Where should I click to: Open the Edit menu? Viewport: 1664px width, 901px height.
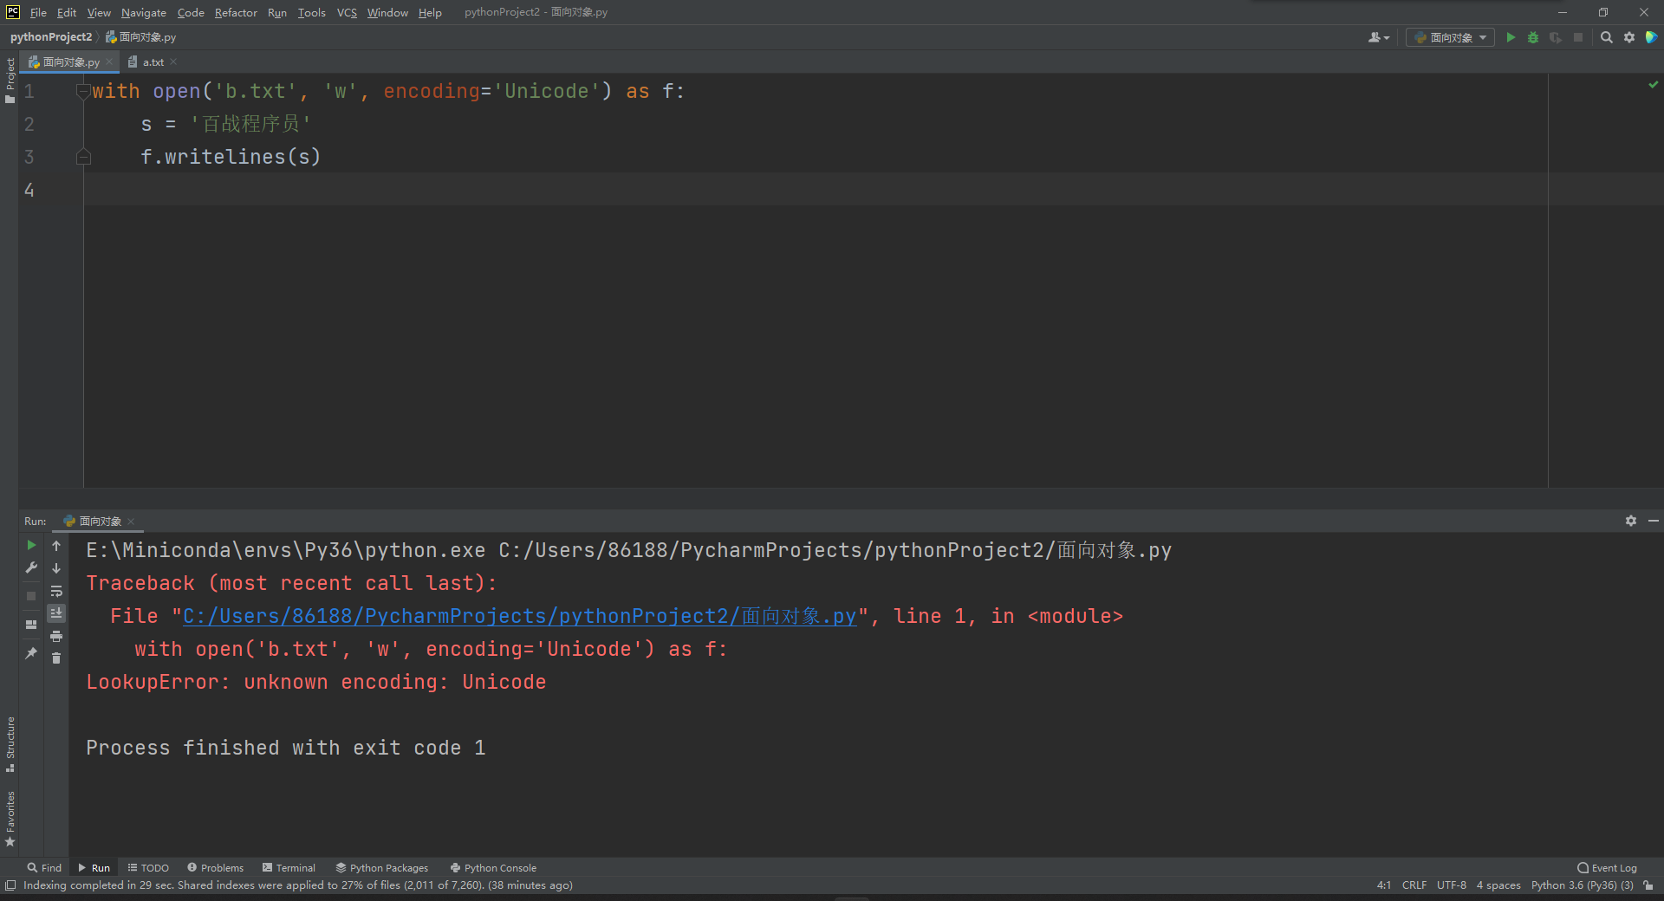click(67, 12)
